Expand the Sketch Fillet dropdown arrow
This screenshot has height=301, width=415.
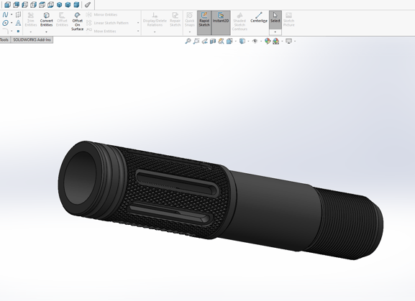pyautogui.click(x=12, y=31)
